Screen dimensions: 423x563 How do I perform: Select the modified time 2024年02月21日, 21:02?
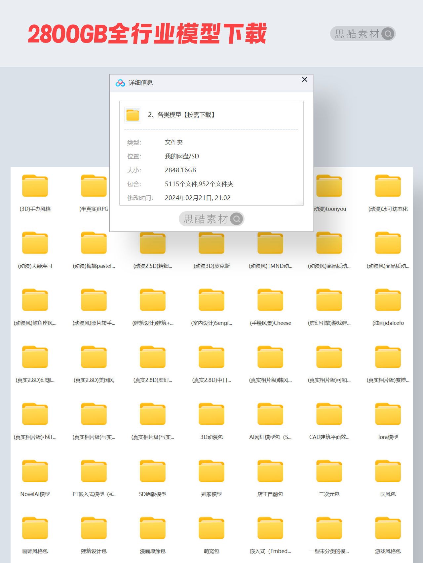pos(198,198)
